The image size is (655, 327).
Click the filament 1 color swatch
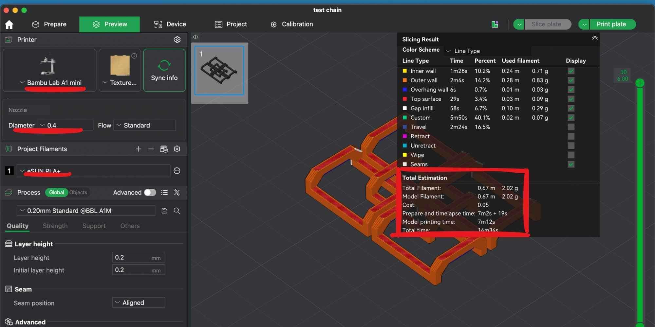coord(9,171)
